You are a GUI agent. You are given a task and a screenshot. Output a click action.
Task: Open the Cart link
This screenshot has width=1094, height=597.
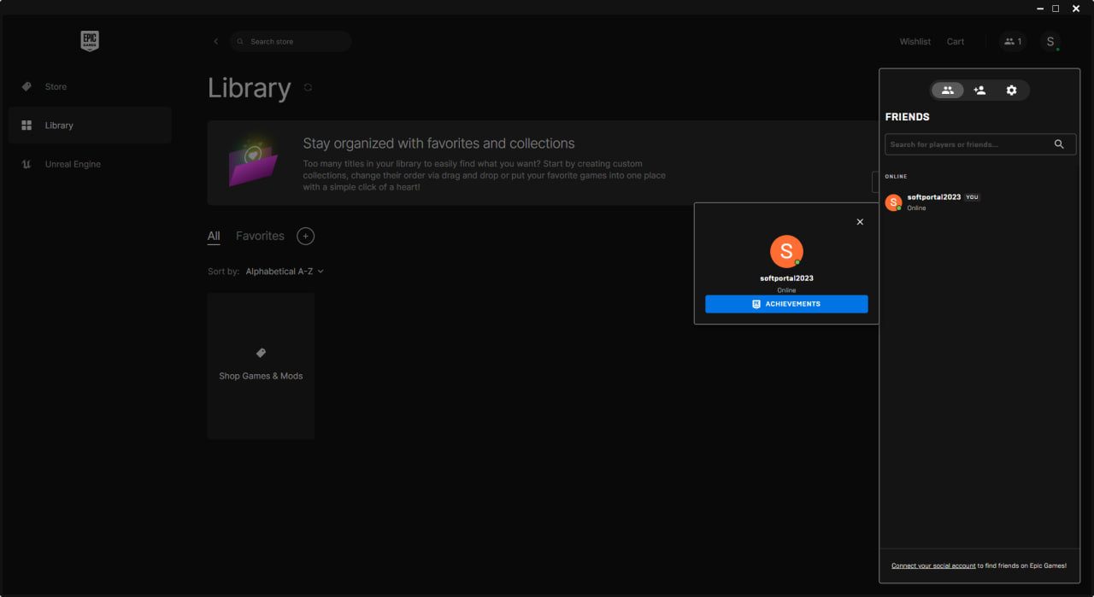[956, 42]
